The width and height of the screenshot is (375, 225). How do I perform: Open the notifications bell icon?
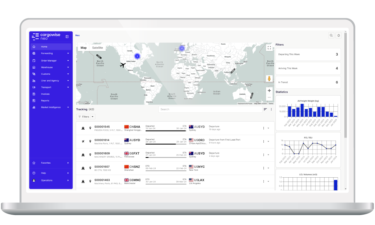[339, 35]
